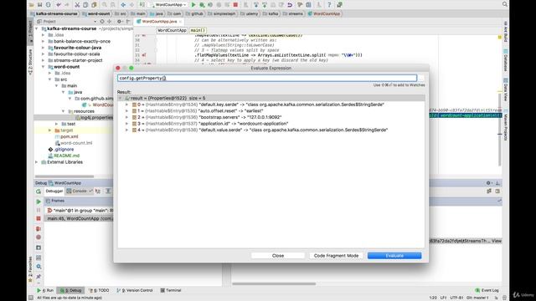Select the main:45, WordCountApp stack frame
The image size is (536, 301).
(x=79, y=218)
